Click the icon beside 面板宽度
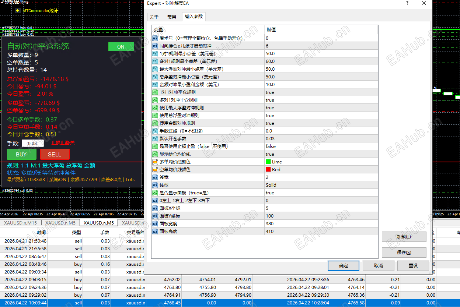 [x=155, y=223]
